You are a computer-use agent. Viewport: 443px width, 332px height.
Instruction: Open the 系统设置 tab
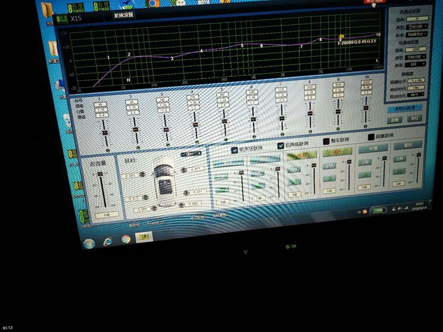(x=123, y=15)
